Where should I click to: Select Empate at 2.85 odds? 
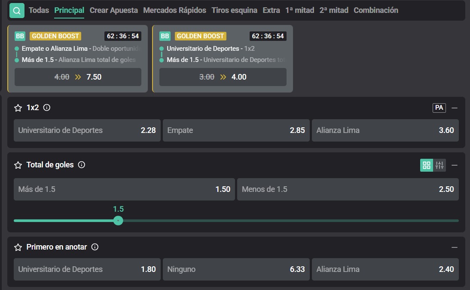[236, 130]
